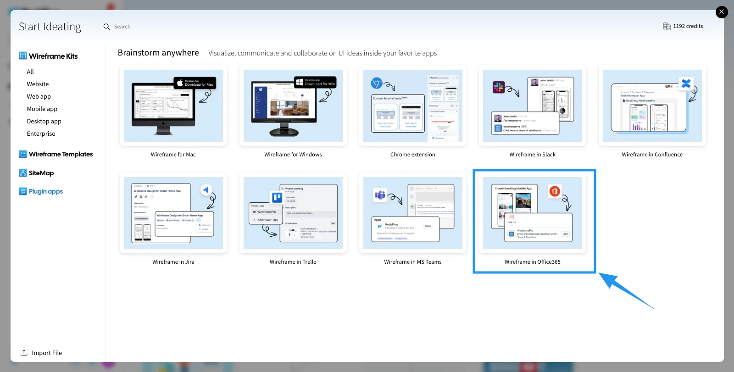Image resolution: width=734 pixels, height=372 pixels.
Task: Select the Mobile app category
Action: 42,109
